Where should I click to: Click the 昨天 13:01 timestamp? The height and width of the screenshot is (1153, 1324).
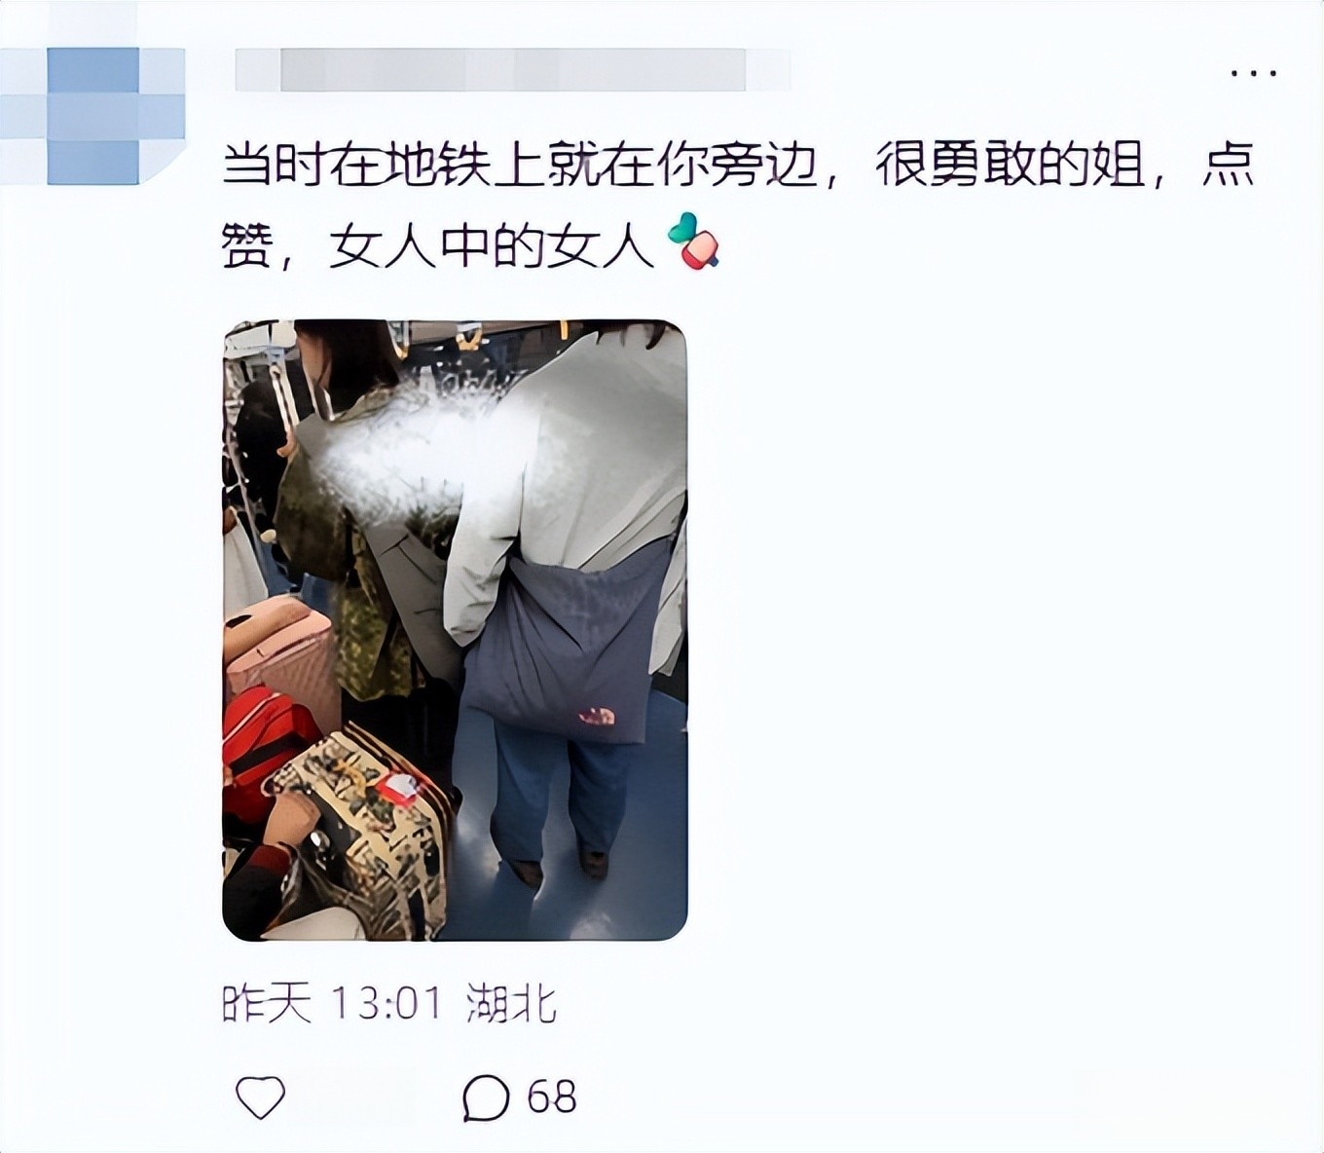click(333, 1003)
